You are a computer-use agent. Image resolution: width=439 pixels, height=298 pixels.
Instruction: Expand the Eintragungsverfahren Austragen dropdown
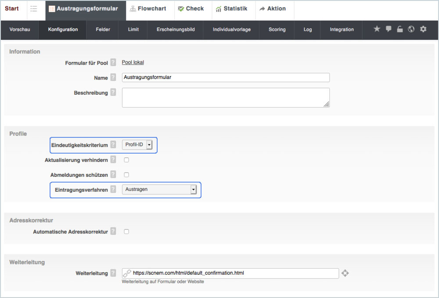pyautogui.click(x=159, y=190)
